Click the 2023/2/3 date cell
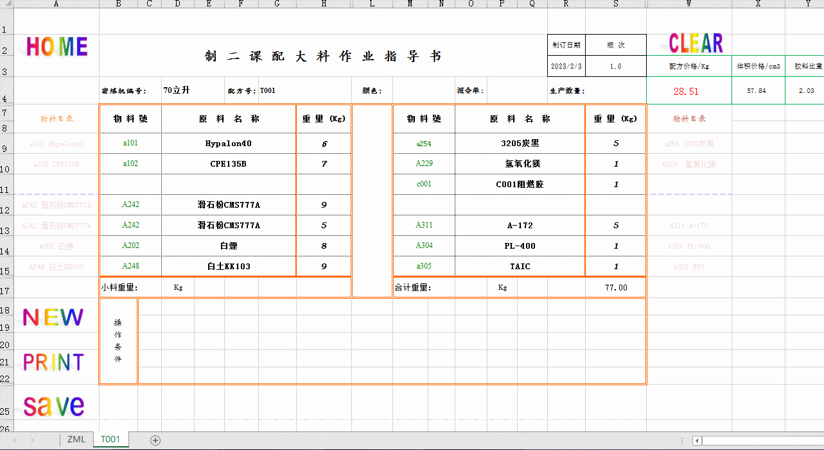 [x=566, y=66]
